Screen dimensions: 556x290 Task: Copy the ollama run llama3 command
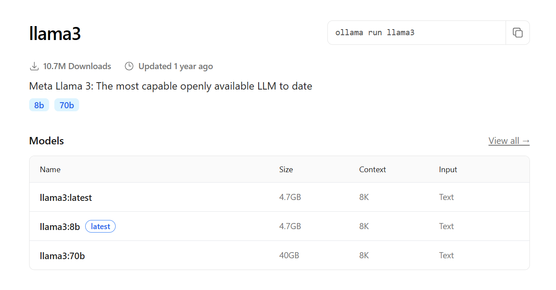click(x=517, y=33)
